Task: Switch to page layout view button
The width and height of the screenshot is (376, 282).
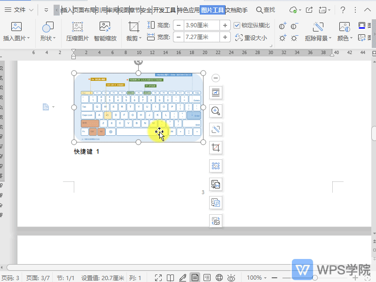Action: pyautogui.click(x=195, y=278)
